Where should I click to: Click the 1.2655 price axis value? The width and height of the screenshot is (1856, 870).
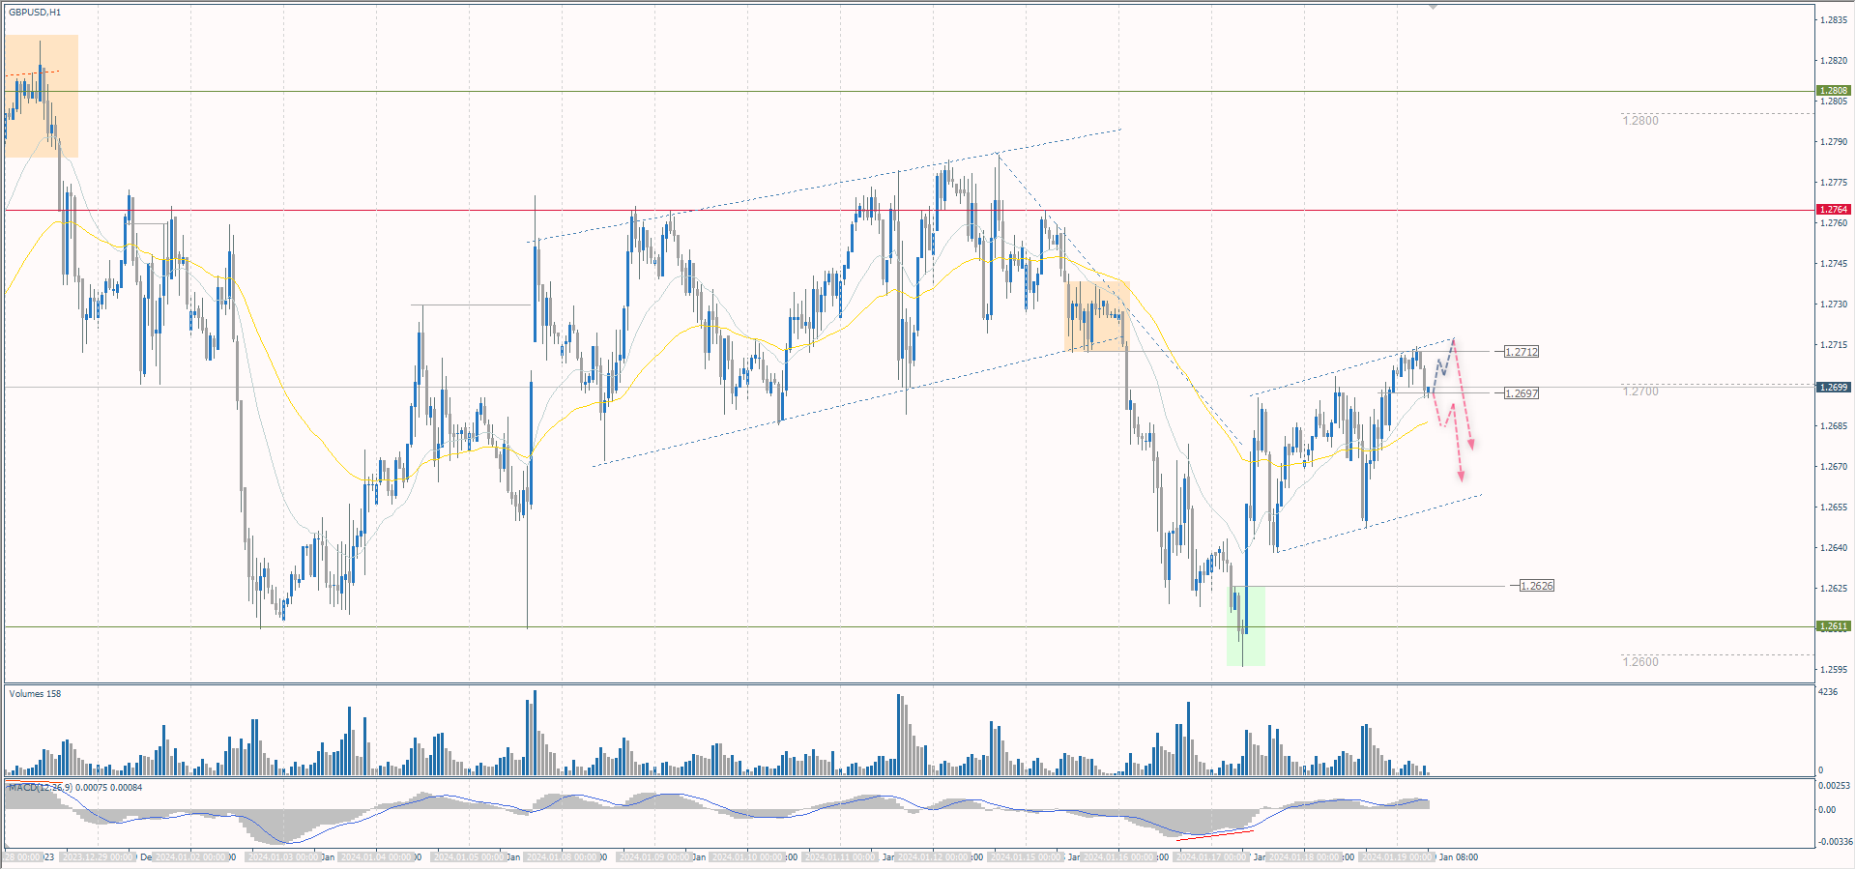[1834, 507]
